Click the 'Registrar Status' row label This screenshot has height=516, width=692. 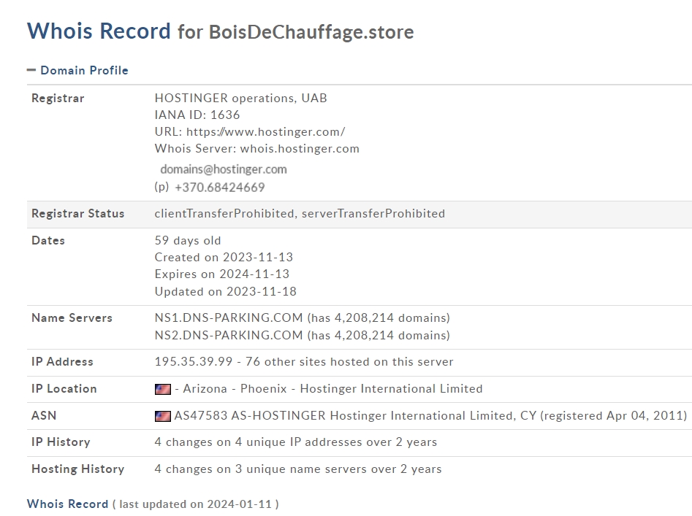tap(77, 213)
